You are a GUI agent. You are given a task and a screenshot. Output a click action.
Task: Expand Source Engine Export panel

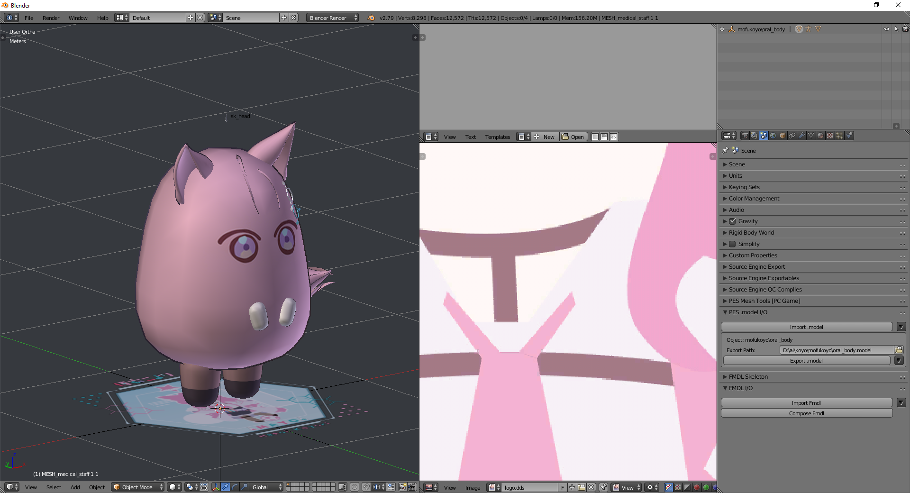pyautogui.click(x=812, y=266)
